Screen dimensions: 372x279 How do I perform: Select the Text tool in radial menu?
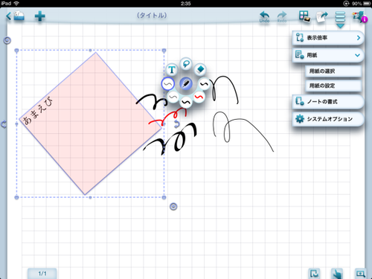172,70
